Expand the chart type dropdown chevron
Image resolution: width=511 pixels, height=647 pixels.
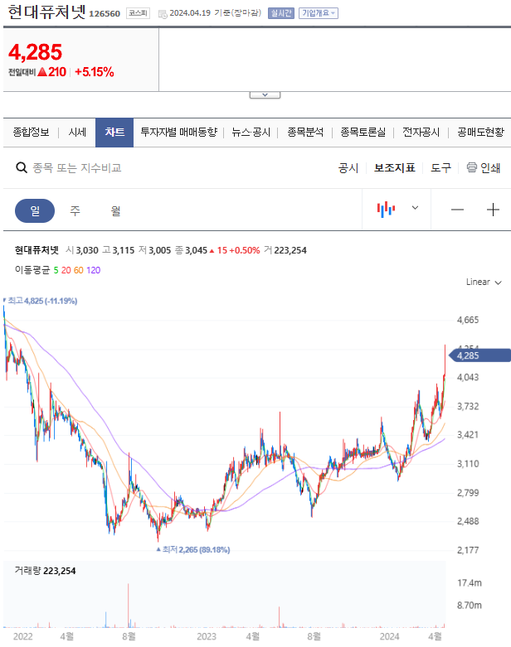[415, 208]
